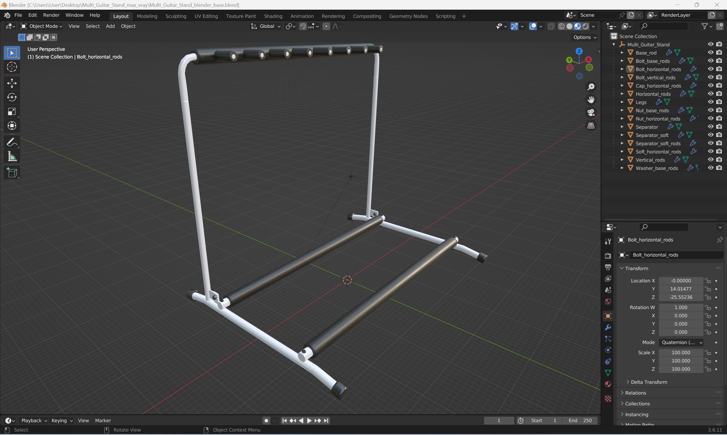Image resolution: width=727 pixels, height=435 pixels.
Task: Open the View Layer properties tab
Action: click(x=608, y=278)
